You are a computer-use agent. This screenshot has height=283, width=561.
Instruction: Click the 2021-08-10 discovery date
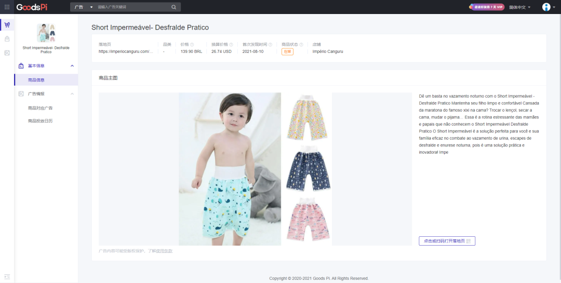[x=253, y=51]
